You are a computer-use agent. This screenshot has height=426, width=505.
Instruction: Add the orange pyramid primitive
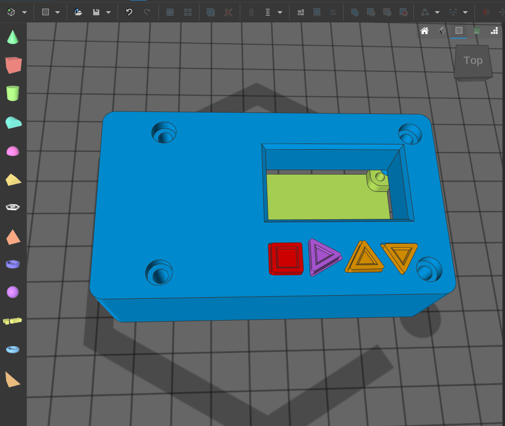13,237
